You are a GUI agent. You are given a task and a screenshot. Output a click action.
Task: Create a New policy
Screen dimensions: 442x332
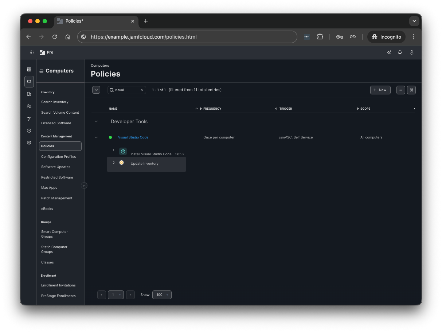click(x=380, y=90)
